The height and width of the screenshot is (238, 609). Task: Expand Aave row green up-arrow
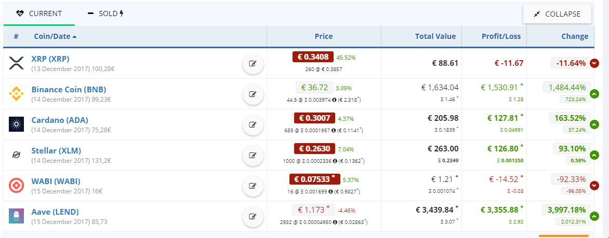594,216
